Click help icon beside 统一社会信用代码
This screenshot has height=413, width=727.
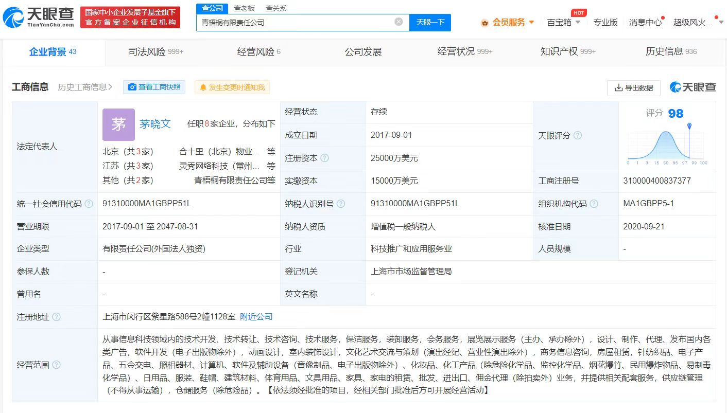point(89,204)
